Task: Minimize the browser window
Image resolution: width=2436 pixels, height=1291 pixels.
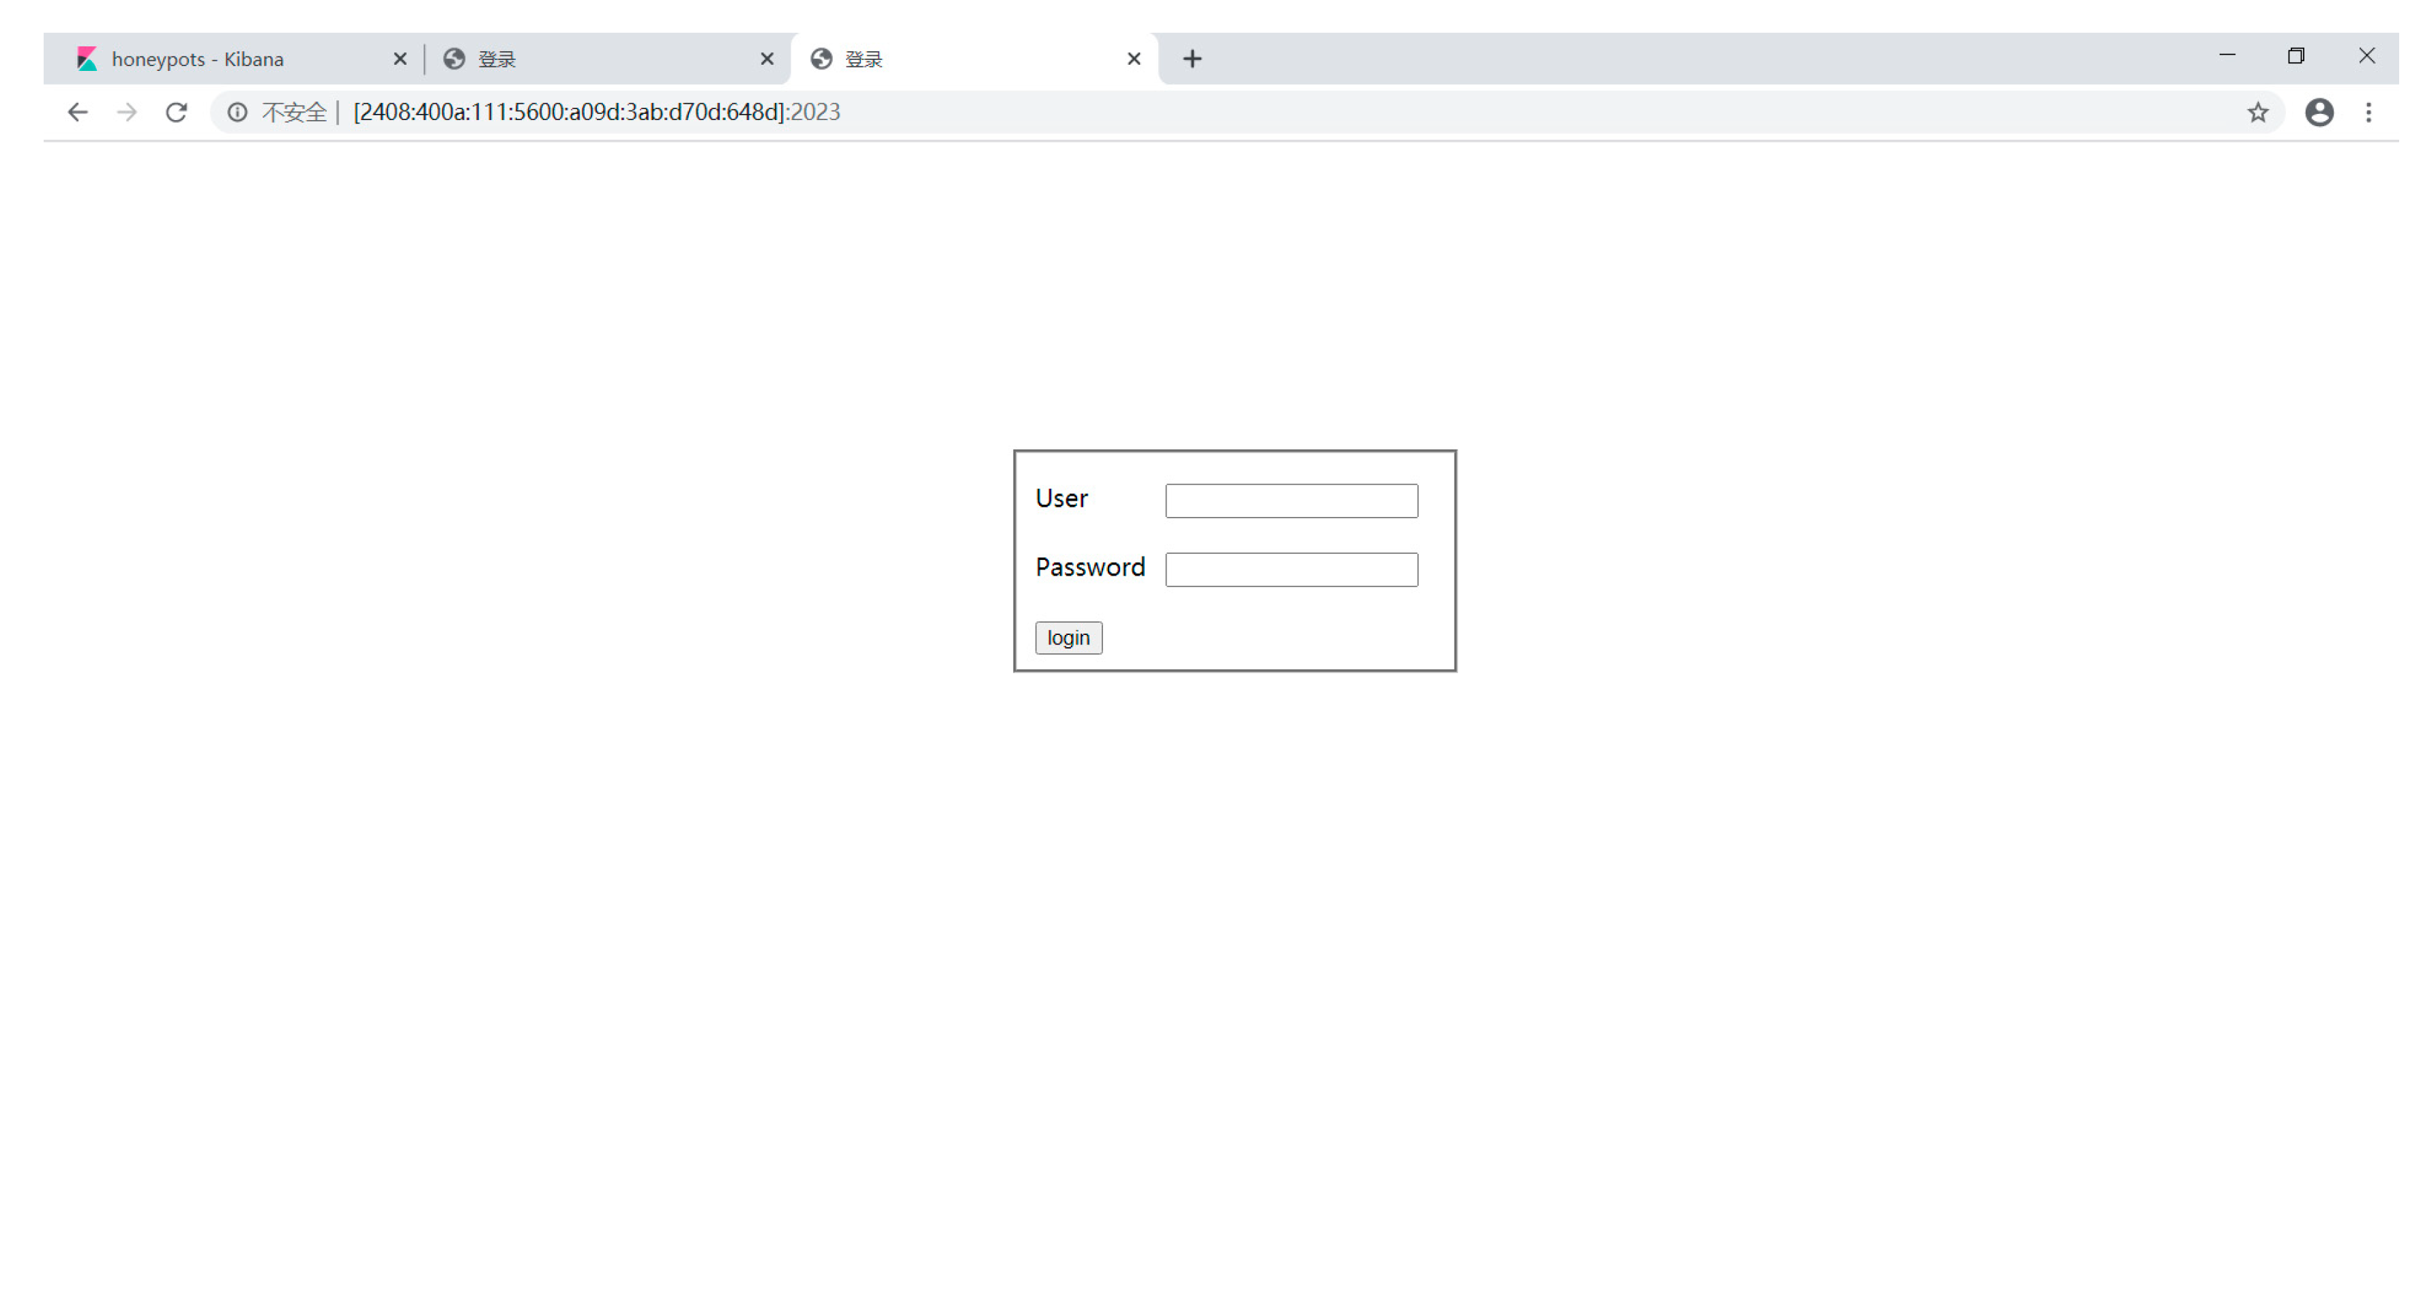Action: coord(2227,56)
